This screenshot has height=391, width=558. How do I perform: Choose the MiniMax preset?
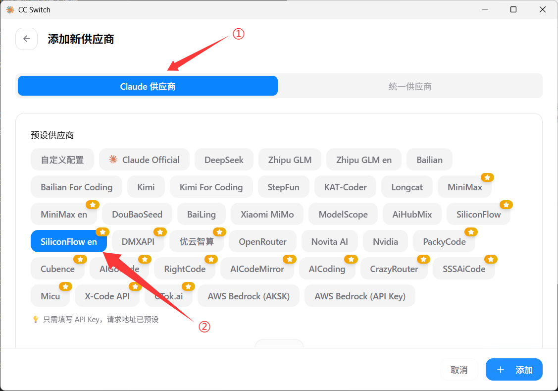tap(464, 187)
